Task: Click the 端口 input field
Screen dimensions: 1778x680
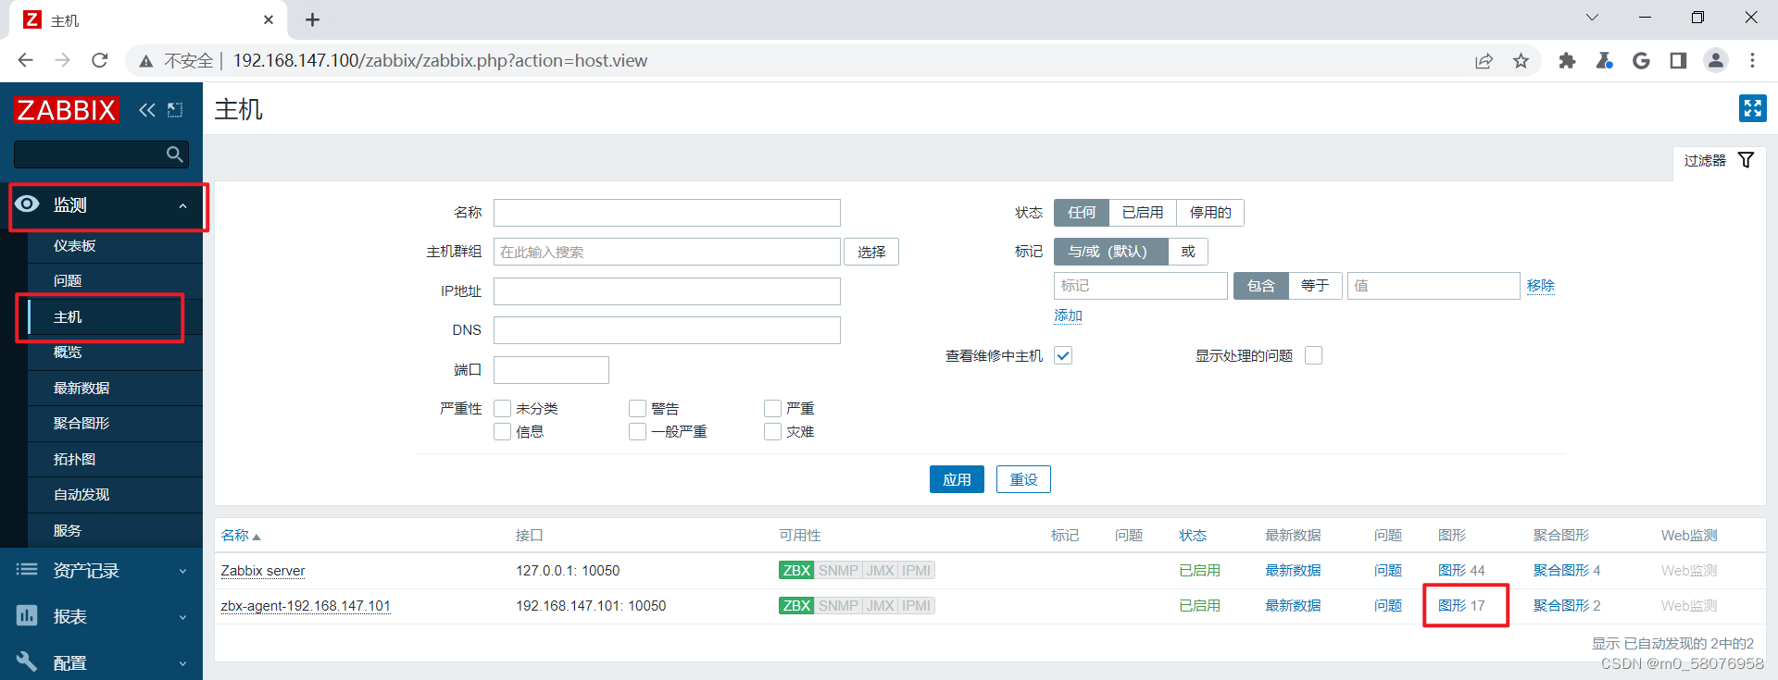Action: tap(551, 370)
